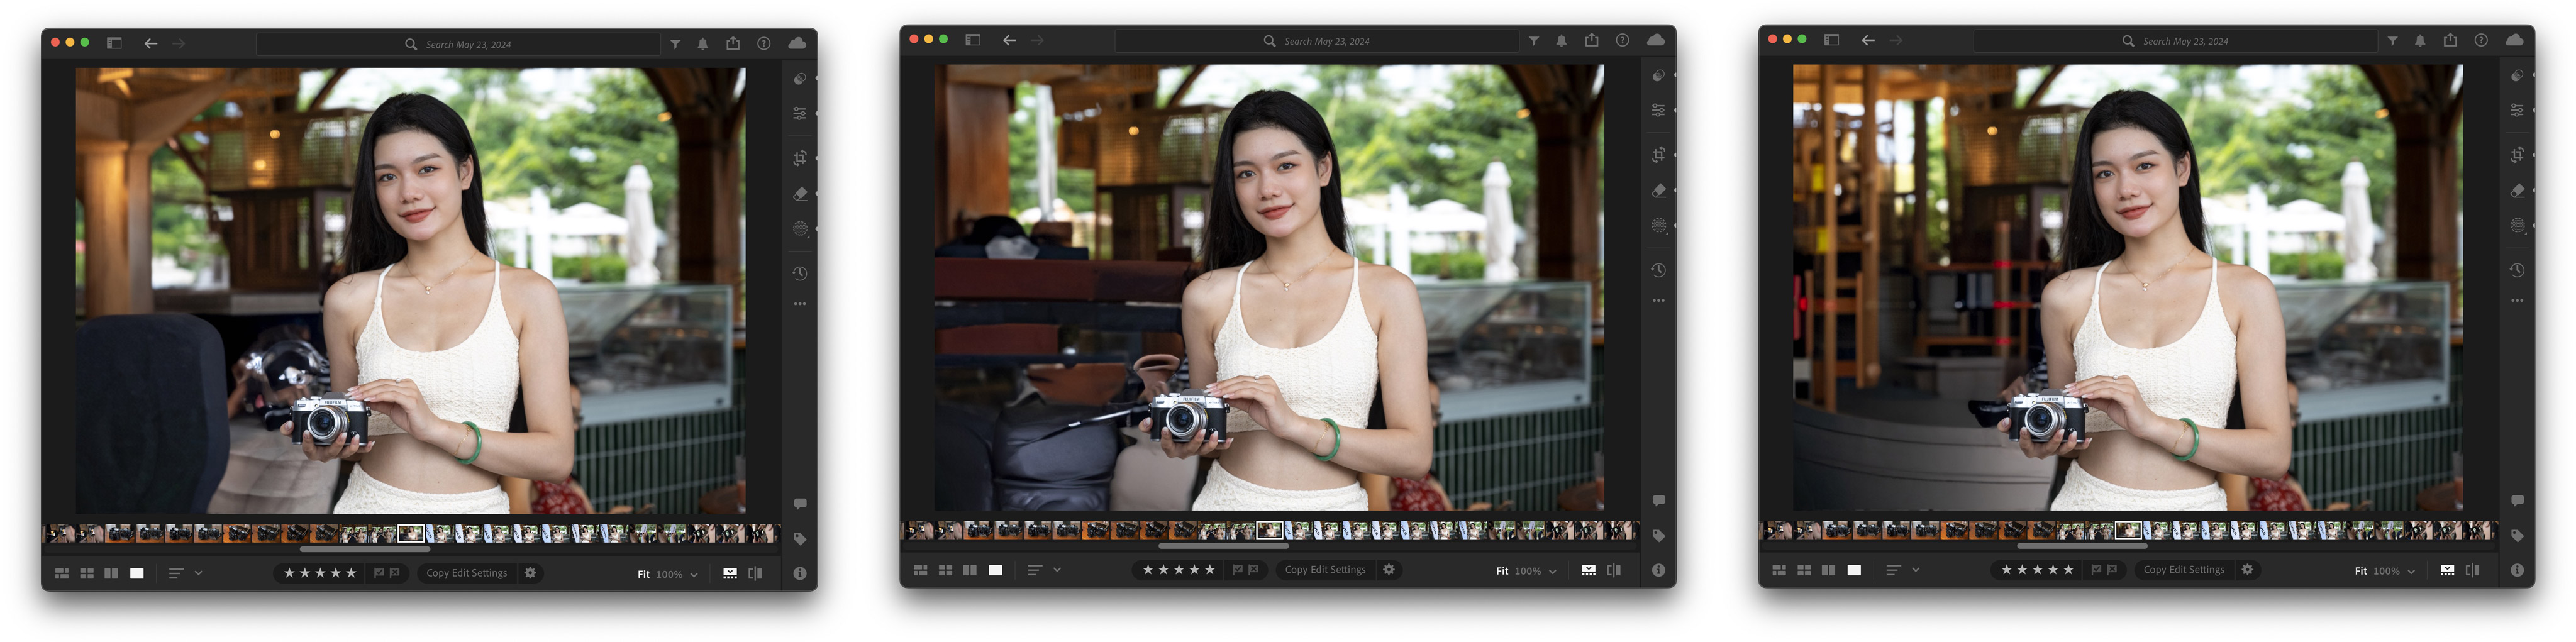
Task: Open help icon in left window
Action: click(764, 44)
